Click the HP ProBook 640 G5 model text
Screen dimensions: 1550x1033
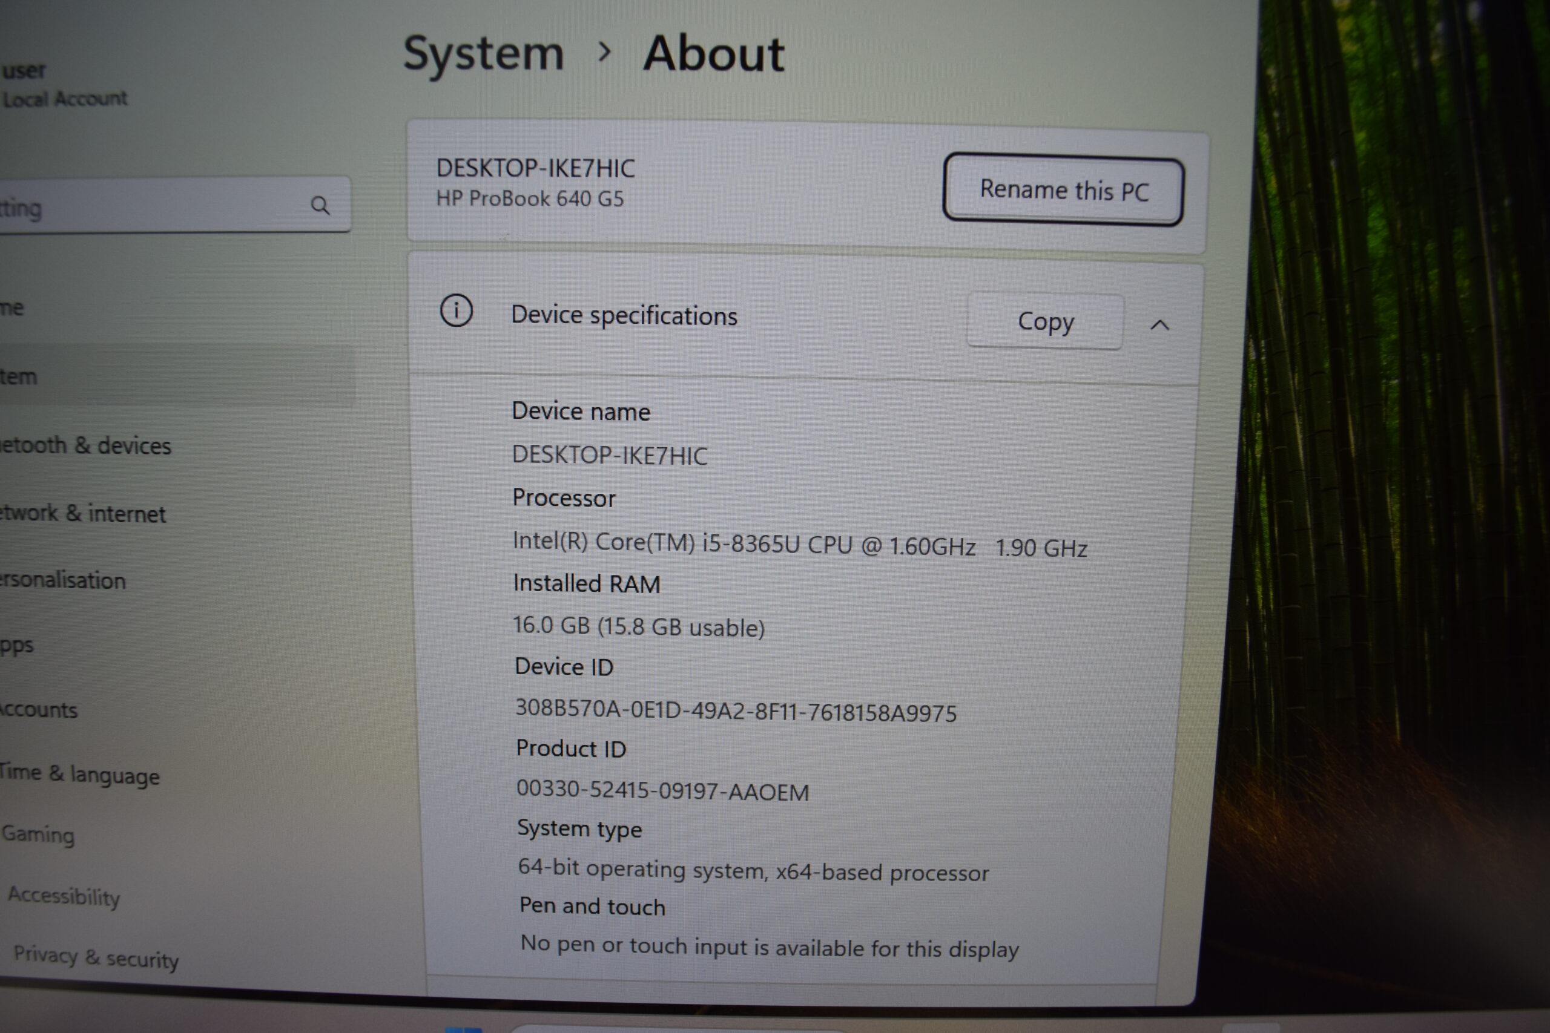pos(530,198)
